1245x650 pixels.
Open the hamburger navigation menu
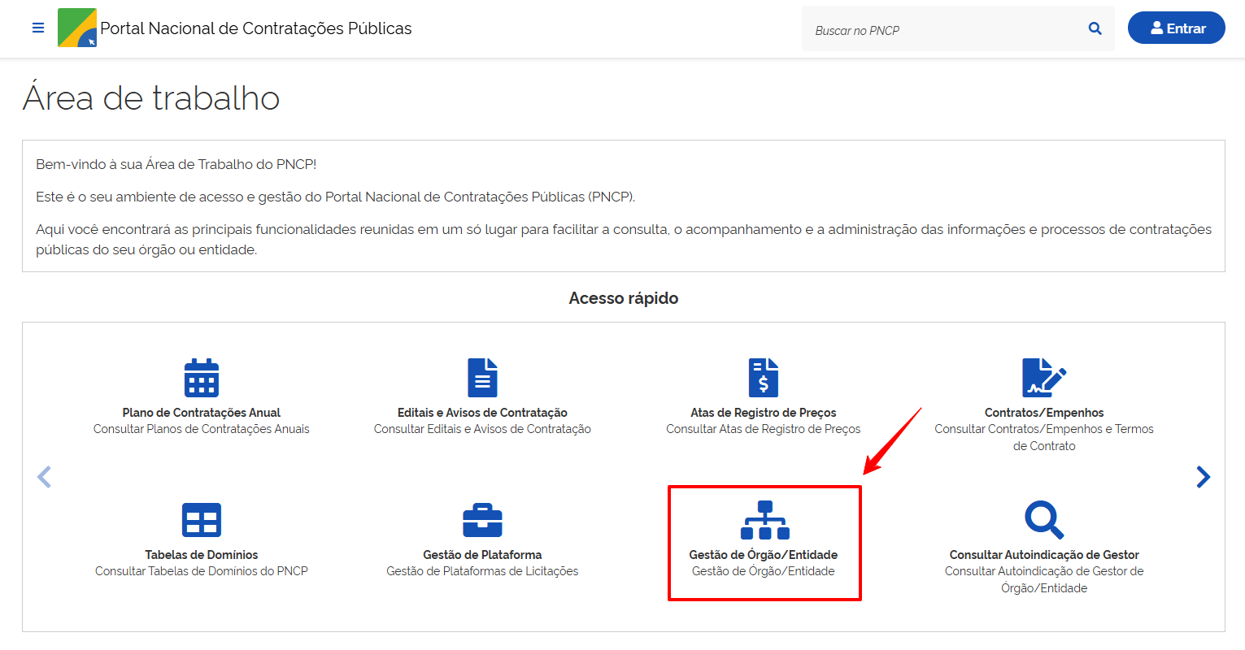[x=37, y=28]
